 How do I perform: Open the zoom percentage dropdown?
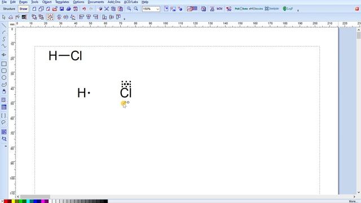(158, 9)
